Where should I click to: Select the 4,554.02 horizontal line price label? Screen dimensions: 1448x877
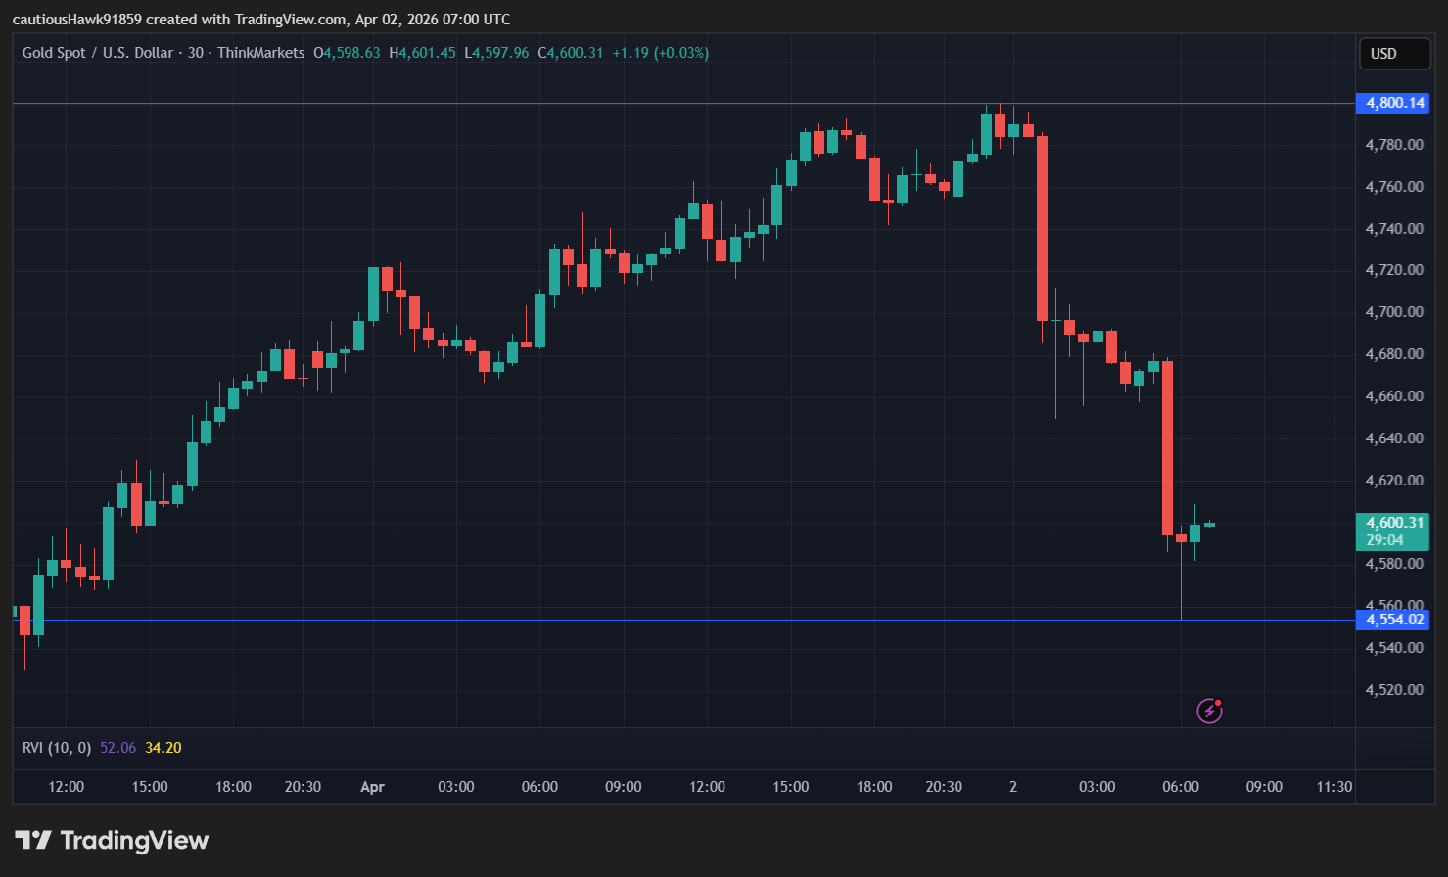pyautogui.click(x=1391, y=620)
